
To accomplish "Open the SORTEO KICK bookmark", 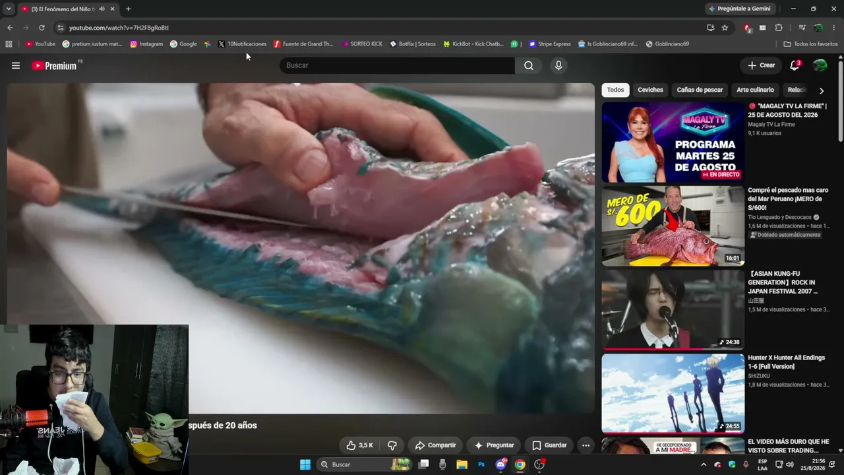I will point(362,44).
